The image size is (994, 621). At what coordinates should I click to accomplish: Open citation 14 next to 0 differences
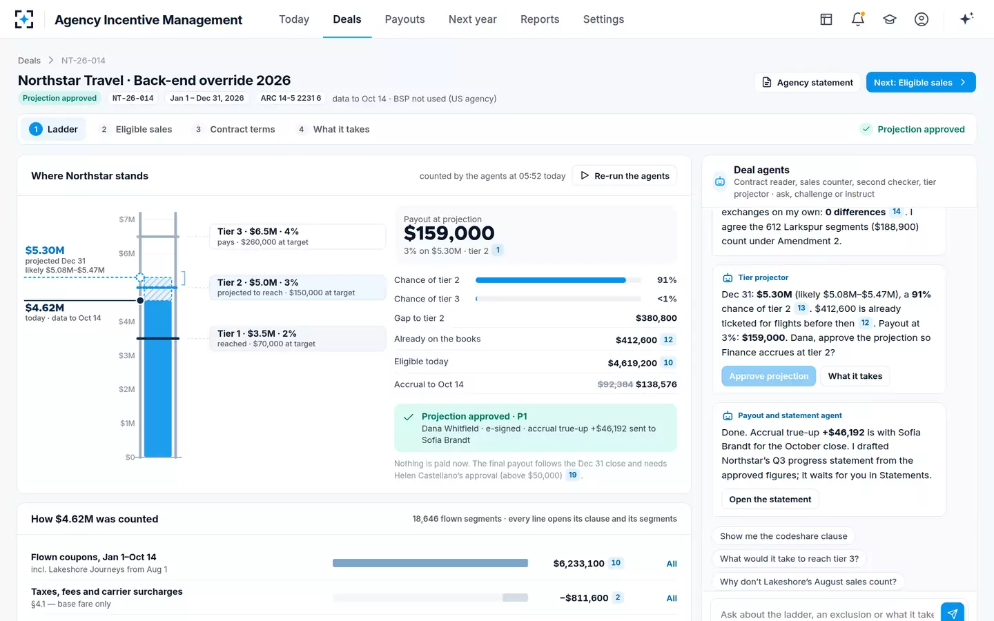(897, 212)
